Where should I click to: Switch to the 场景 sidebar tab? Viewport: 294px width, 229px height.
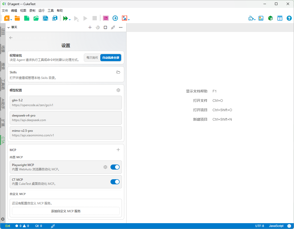[3, 48]
